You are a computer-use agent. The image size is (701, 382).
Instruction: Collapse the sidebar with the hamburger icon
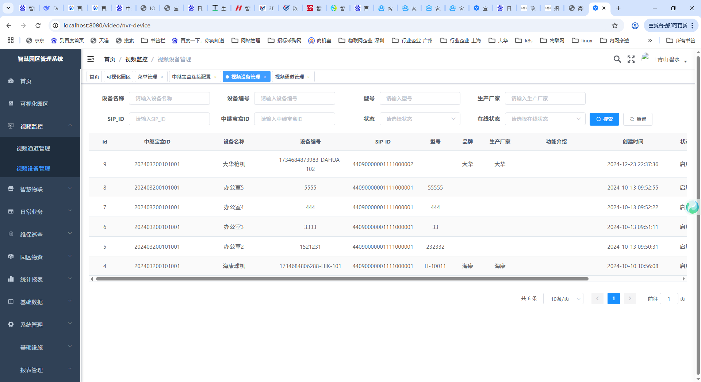[91, 59]
